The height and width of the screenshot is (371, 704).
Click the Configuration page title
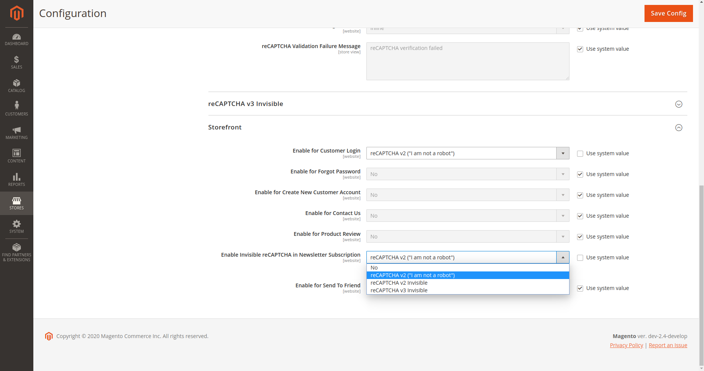tap(73, 13)
